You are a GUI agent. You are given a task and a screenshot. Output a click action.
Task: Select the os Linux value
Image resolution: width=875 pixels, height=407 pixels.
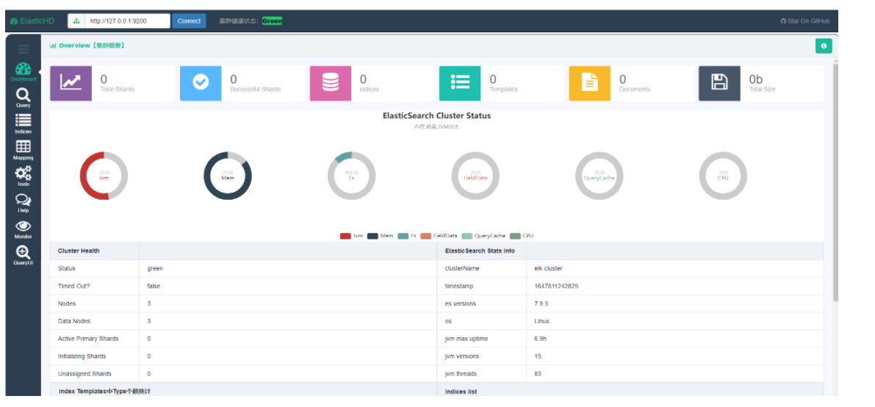543,321
